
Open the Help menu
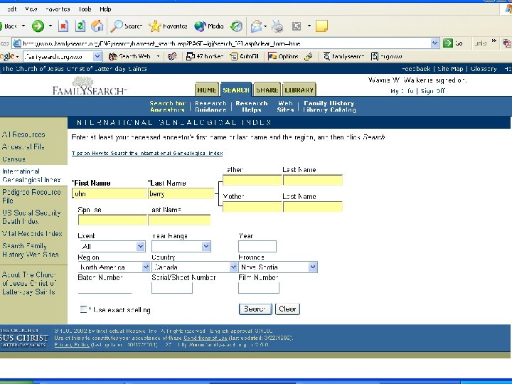click(105, 9)
